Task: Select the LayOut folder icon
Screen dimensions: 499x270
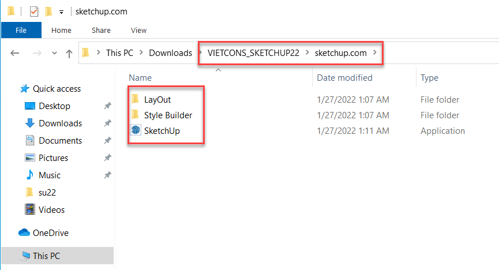Action: click(135, 99)
